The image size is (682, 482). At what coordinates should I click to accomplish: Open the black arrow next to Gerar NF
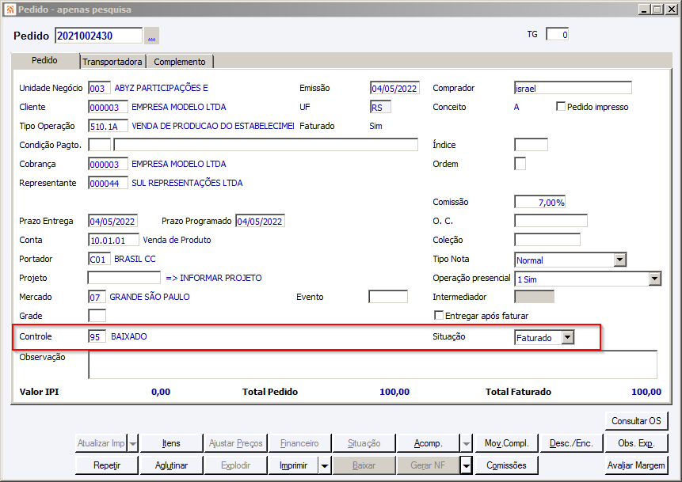point(467,465)
